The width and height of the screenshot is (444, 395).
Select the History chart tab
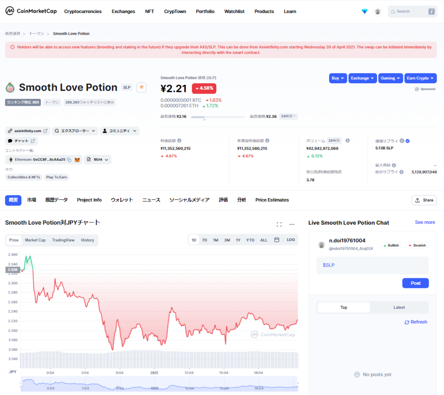(x=88, y=240)
